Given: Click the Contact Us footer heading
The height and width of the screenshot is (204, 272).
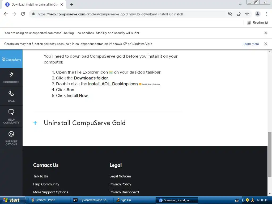Looking at the screenshot, I should (x=46, y=165).
